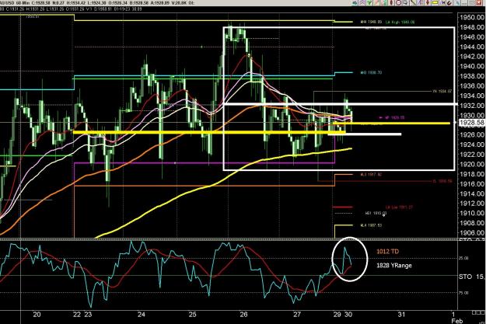Screen dimensions: 486x324
Task: Click the red down arrow marker tool
Action: pyautogui.click(x=428, y=3)
